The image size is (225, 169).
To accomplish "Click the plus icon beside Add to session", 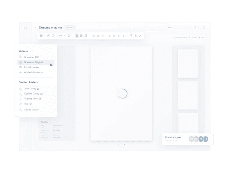I will coord(21,110).
